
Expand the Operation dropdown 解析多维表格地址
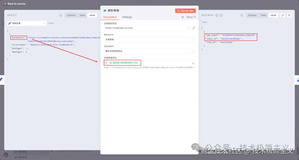[x=149, y=51]
